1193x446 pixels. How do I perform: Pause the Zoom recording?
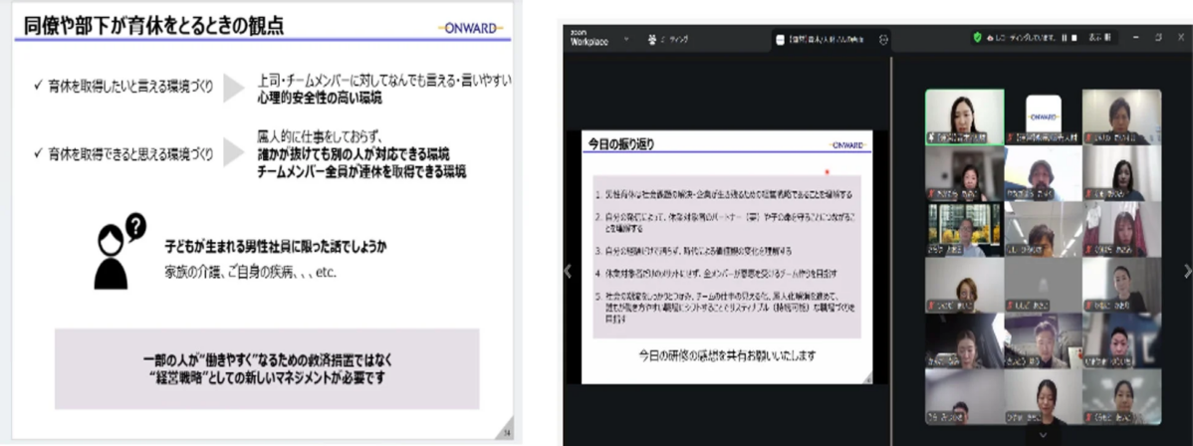point(1065,37)
